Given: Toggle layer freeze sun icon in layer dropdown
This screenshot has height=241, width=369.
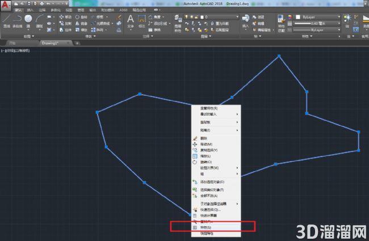Looking at the screenshot, I should [x=191, y=17].
